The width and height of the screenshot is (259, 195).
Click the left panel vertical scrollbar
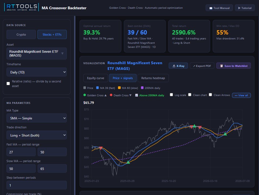[x=75, y=105]
